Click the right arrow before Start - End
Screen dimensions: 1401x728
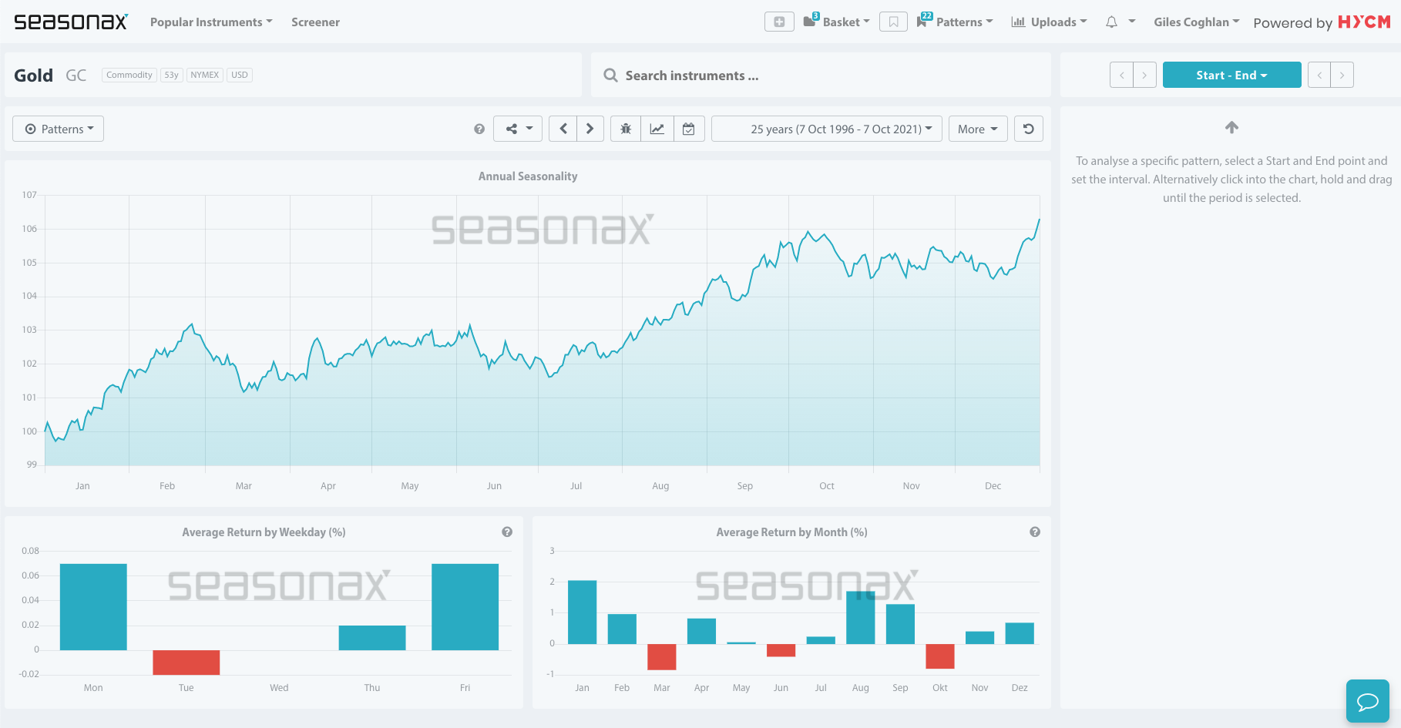(x=1144, y=75)
